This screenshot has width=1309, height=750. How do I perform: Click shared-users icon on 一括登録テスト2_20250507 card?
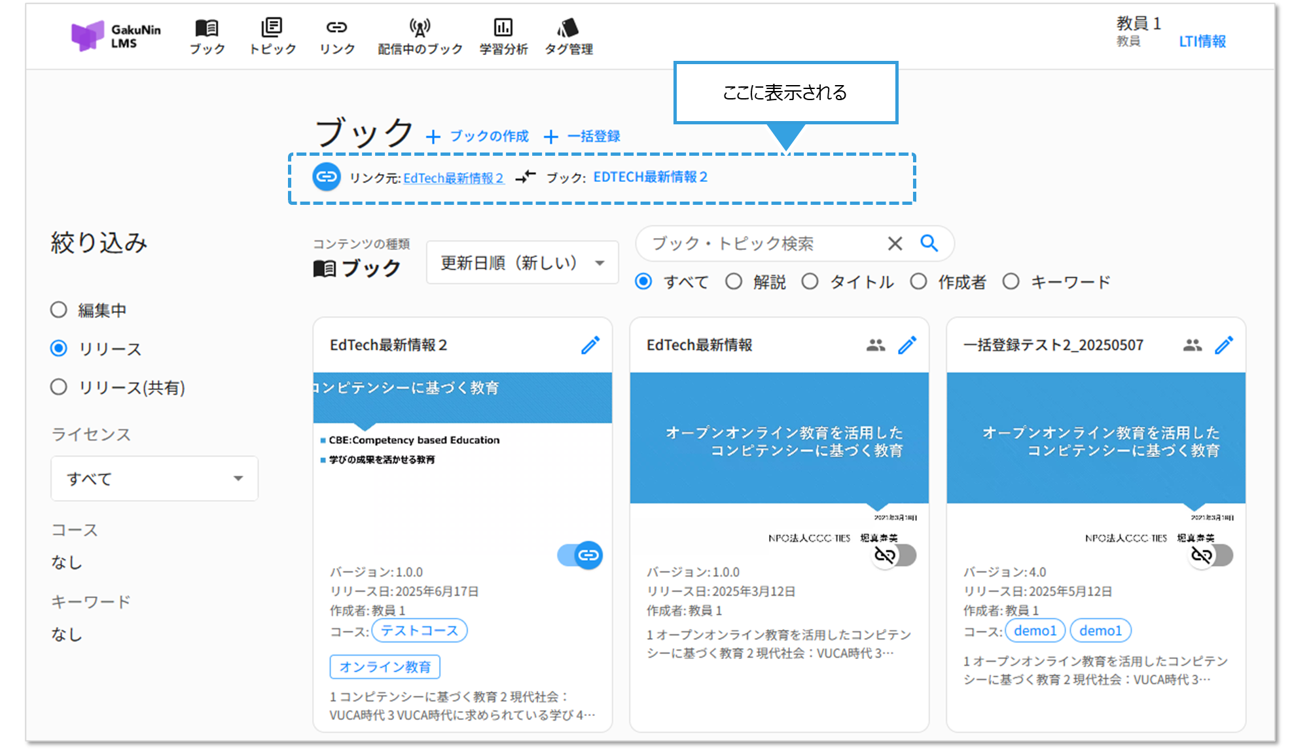[1192, 345]
